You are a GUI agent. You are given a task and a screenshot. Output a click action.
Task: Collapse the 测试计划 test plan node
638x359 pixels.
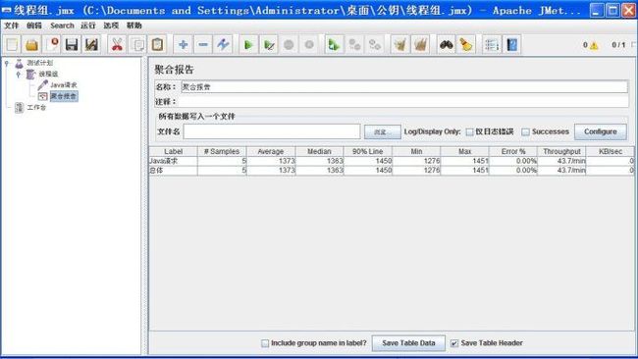tap(7, 63)
